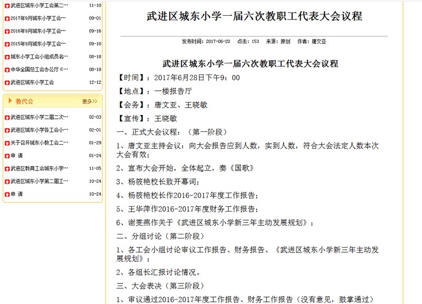Click 更多>> in the 教代会 section
Screen dimensions: 422x304
(90, 101)
